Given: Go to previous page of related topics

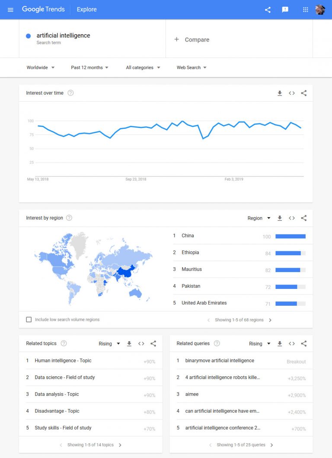Looking at the screenshot, I should click(61, 445).
